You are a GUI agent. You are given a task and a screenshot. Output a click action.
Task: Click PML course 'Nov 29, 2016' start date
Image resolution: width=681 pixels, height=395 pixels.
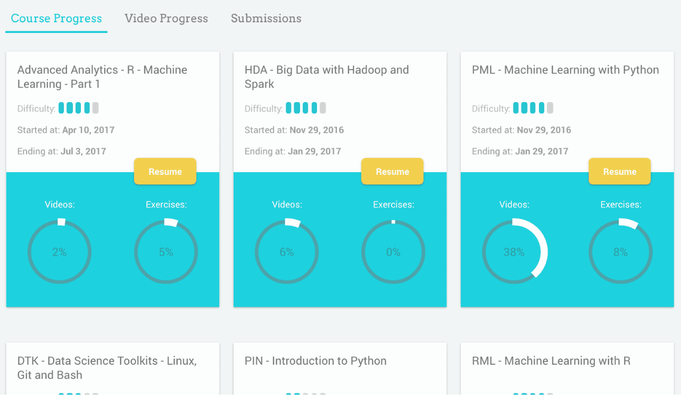(x=544, y=130)
